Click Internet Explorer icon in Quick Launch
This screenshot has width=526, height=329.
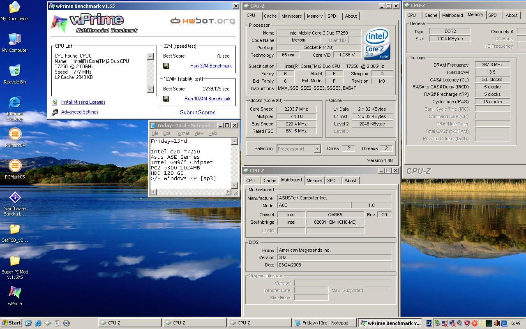(x=38, y=323)
